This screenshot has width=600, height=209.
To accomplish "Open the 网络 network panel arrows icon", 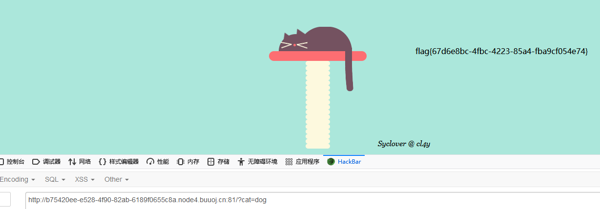I will [x=72, y=162].
